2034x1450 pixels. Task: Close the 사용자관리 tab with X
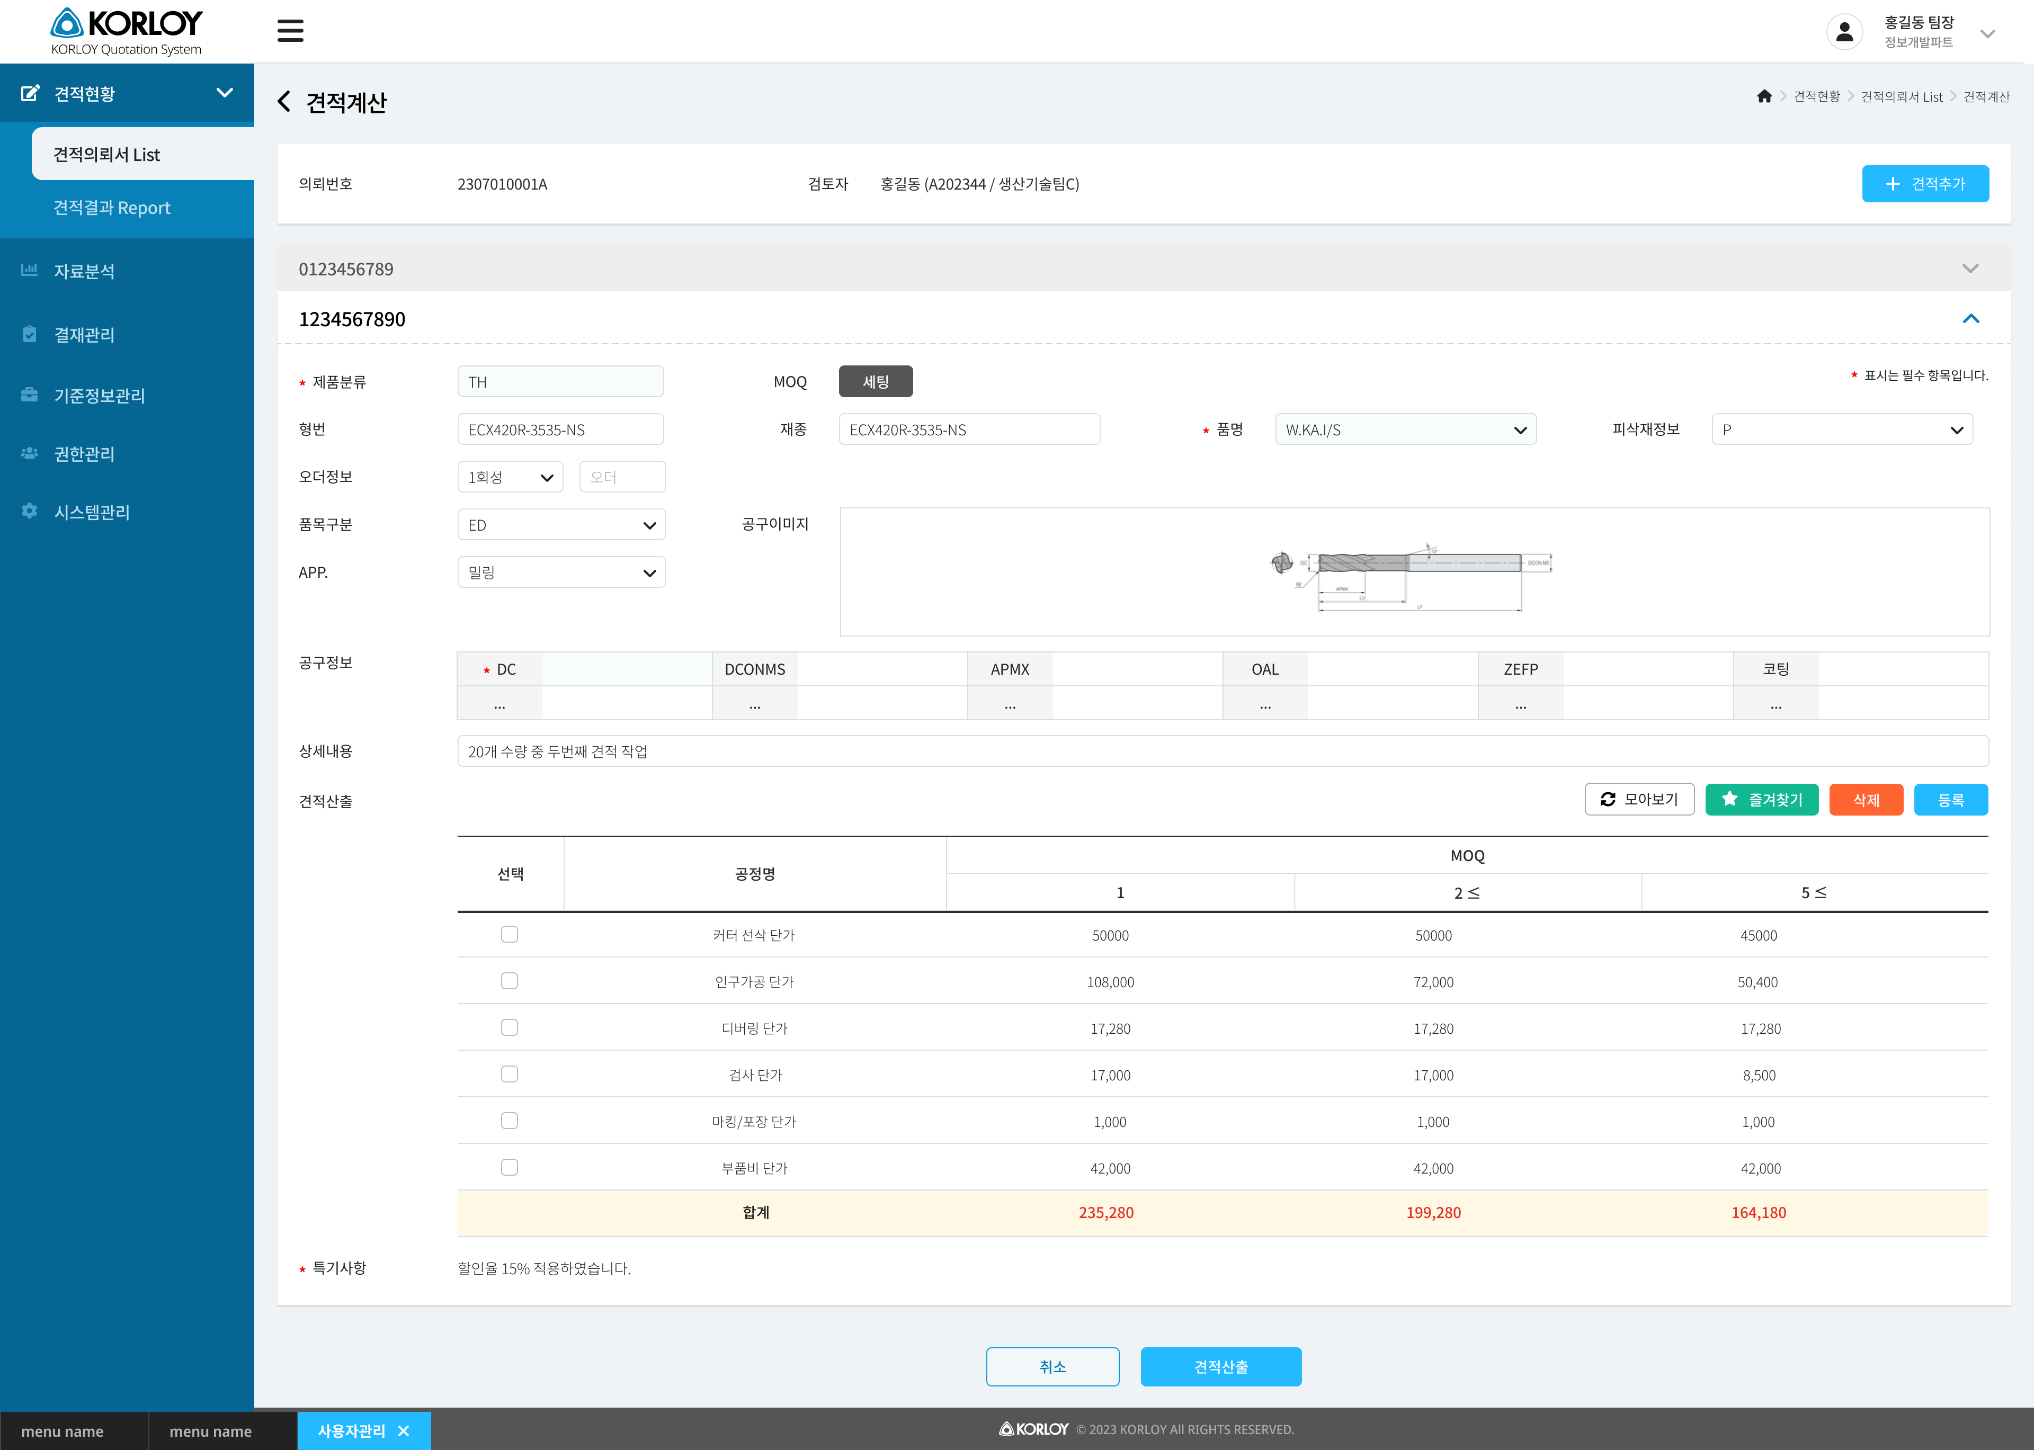tap(404, 1430)
